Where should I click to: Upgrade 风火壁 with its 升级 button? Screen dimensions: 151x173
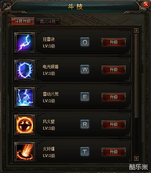click(x=113, y=124)
